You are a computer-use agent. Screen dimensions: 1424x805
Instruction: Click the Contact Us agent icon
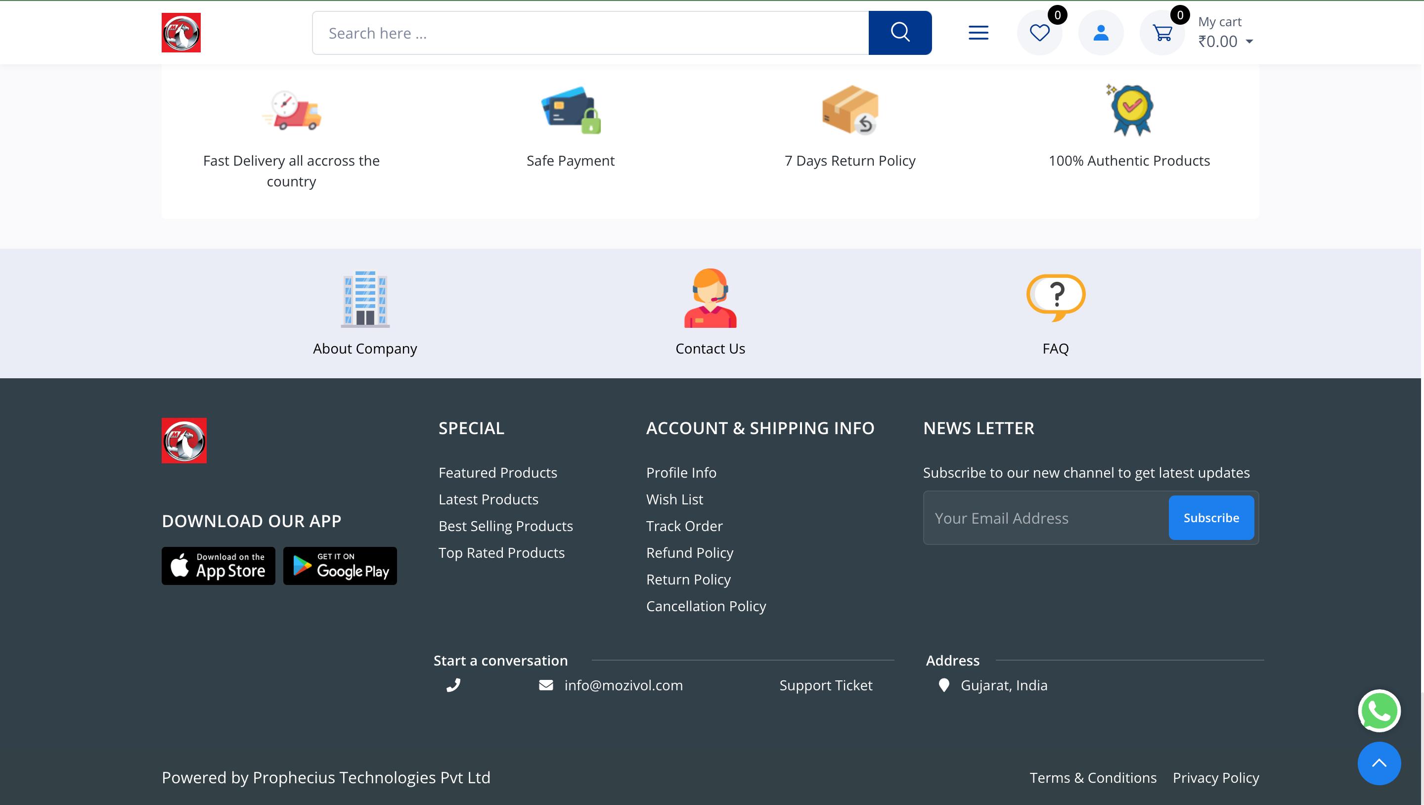pyautogui.click(x=710, y=298)
